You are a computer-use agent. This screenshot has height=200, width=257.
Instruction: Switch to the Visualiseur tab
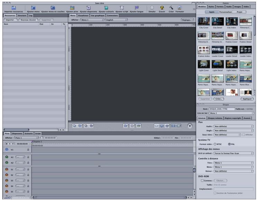83,16
